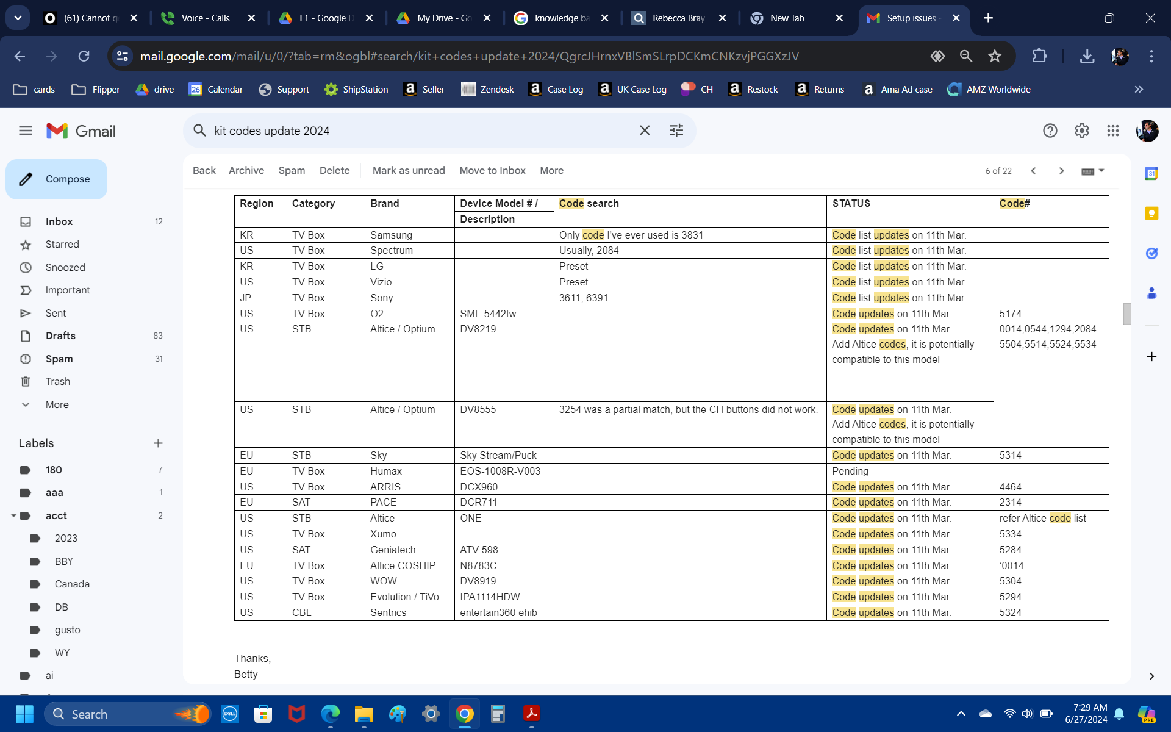This screenshot has height=732, width=1171.
Task: Switch to the Rebecca Bray tab
Action: point(678,18)
